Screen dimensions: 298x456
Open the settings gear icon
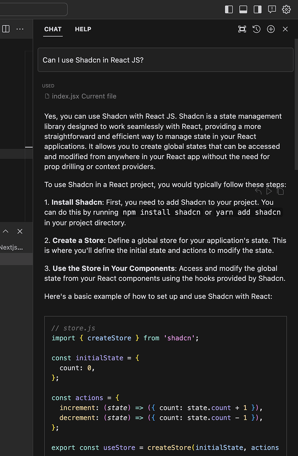pos(286,9)
